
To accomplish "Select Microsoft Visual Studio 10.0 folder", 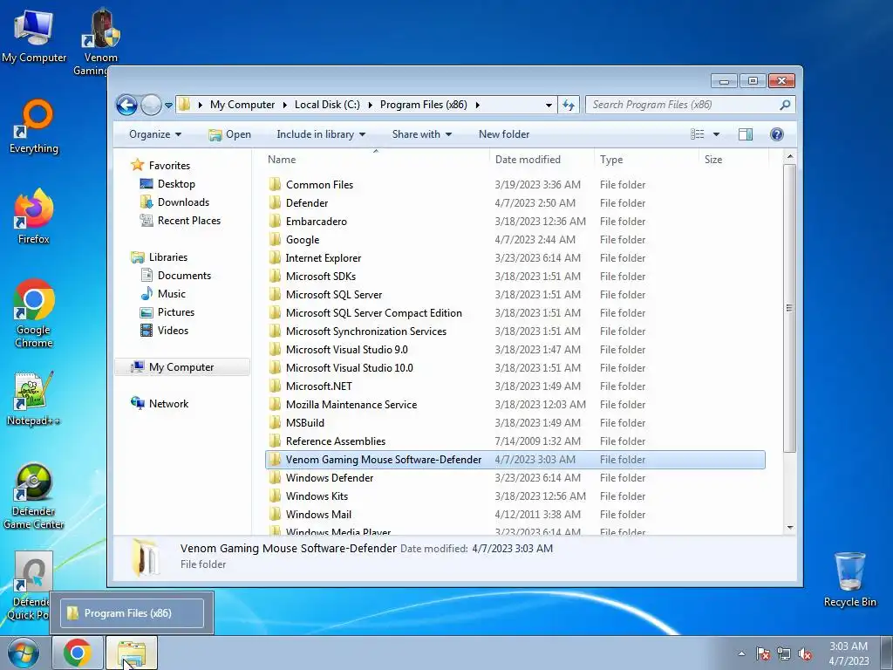I will point(515,368).
